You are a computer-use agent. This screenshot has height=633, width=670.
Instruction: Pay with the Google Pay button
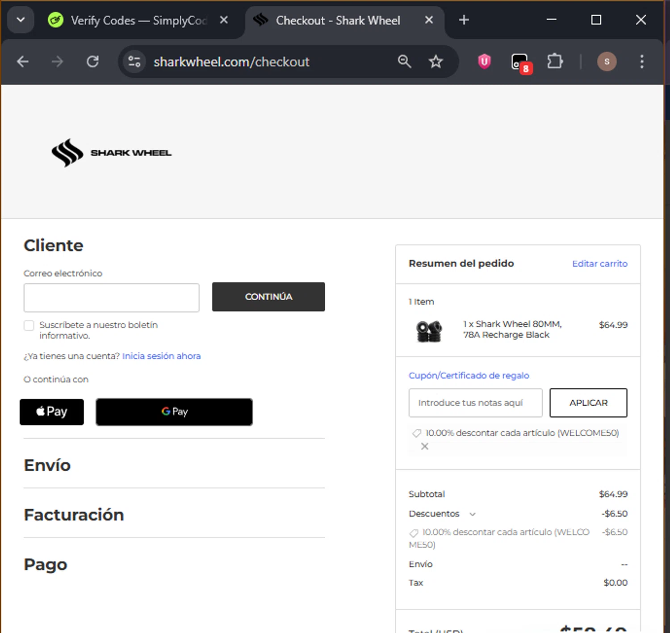174,412
